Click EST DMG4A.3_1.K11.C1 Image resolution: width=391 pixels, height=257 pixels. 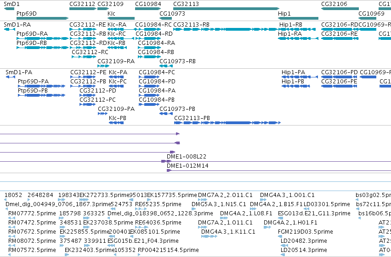[228, 232]
